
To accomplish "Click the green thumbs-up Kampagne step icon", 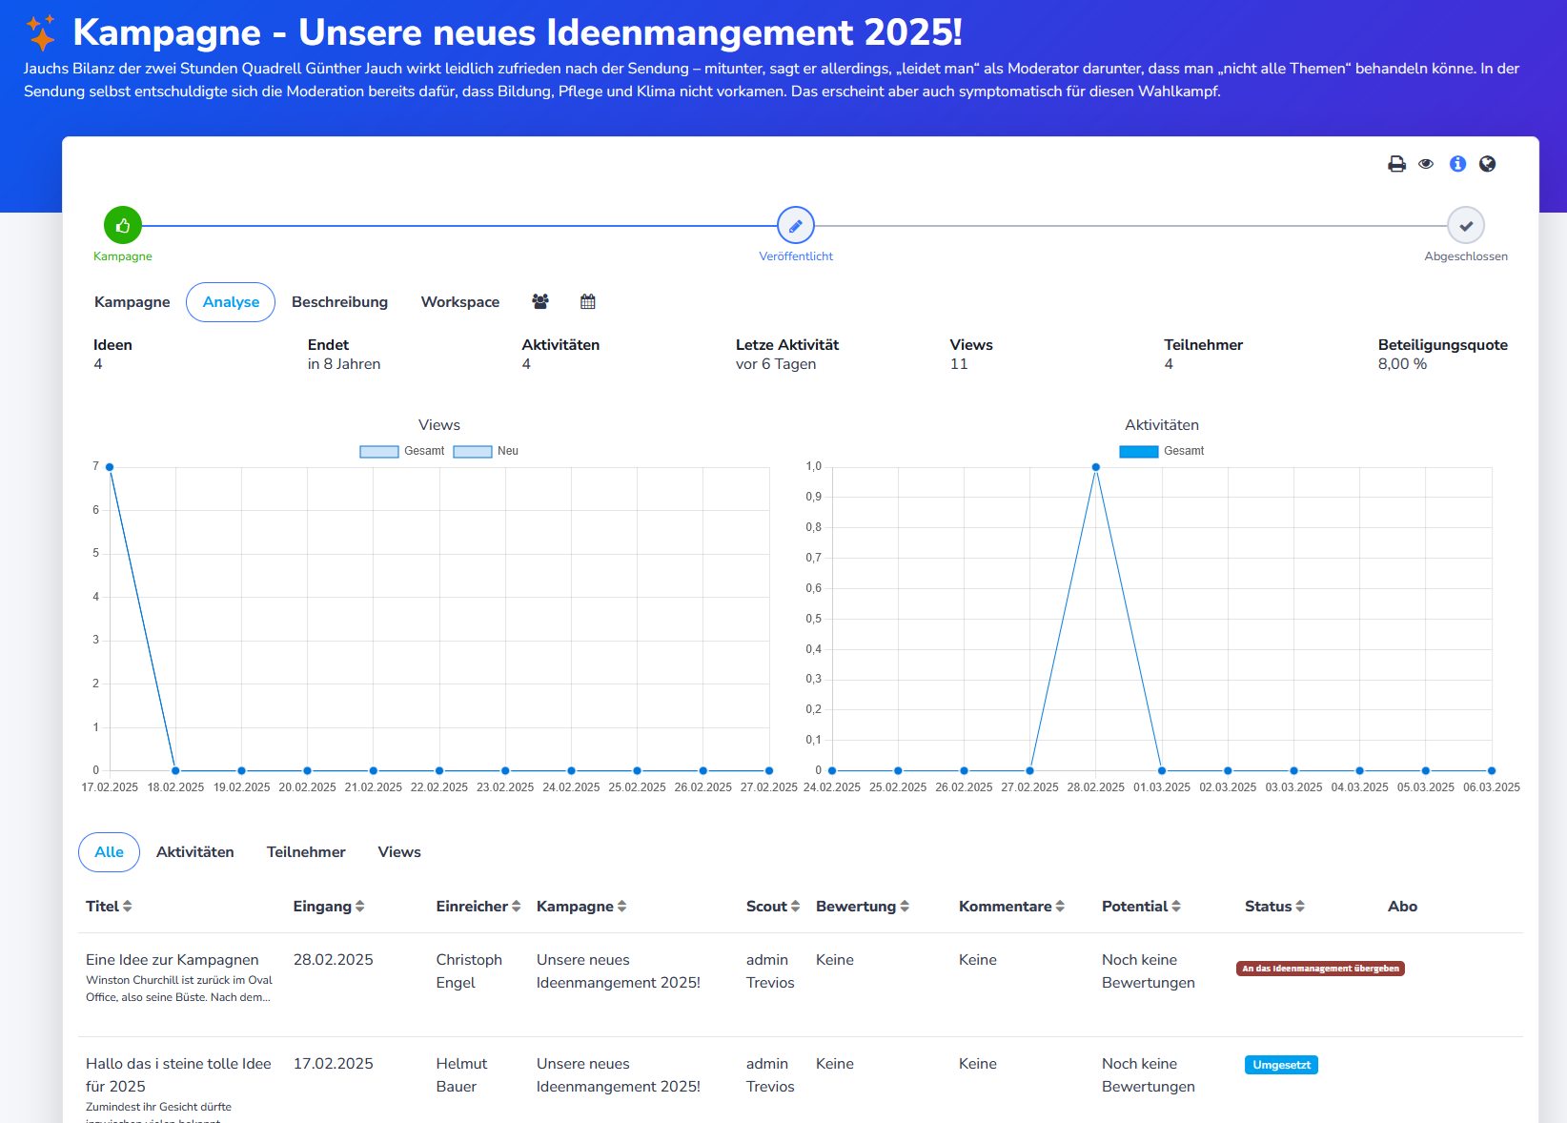I will pos(122,225).
